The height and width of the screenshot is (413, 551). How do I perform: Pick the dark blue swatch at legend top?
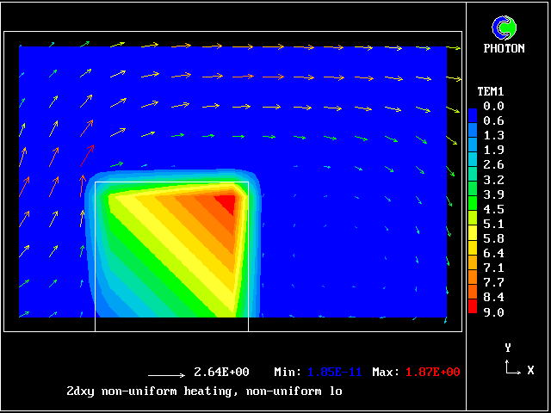tap(473, 114)
